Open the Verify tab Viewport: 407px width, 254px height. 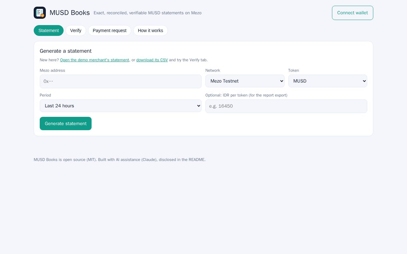click(x=76, y=30)
